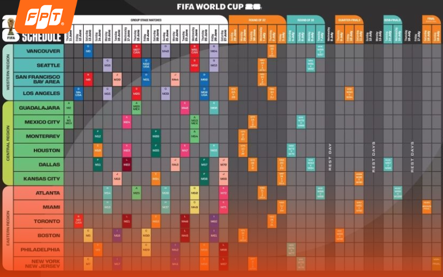The width and height of the screenshot is (443, 277).
Task: Pick the M32 USA match in Seattle
Action: 146,65
